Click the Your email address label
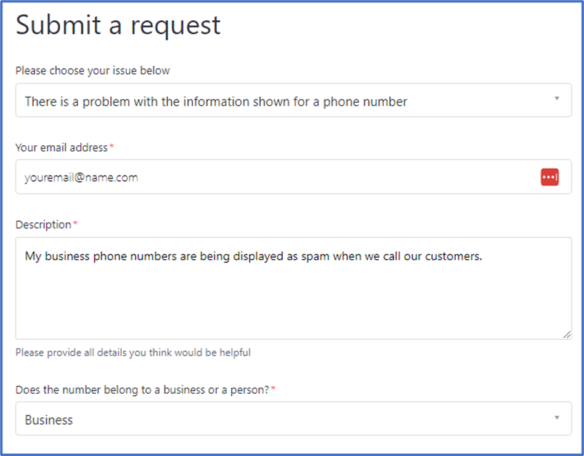Screen dimensions: 584x456 point(62,148)
